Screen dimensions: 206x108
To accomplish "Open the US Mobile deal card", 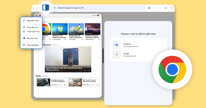I will point(52,82).
